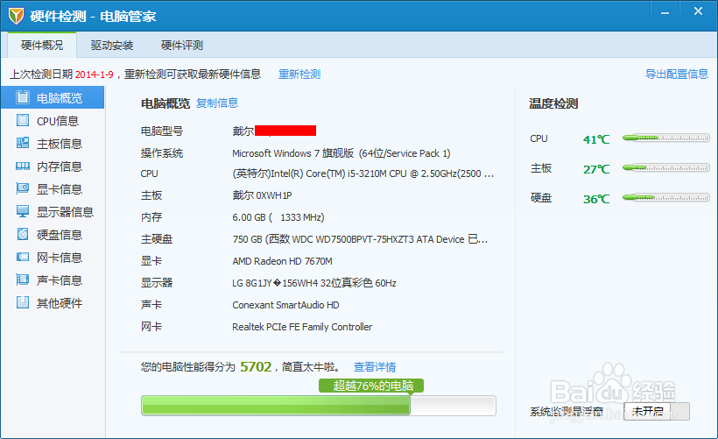Click the 750 GB 西数 WDC disk value
This screenshot has width=718, height=439.
click(x=360, y=239)
